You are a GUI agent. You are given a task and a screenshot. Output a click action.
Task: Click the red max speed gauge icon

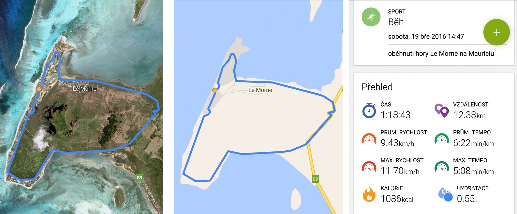point(369,167)
